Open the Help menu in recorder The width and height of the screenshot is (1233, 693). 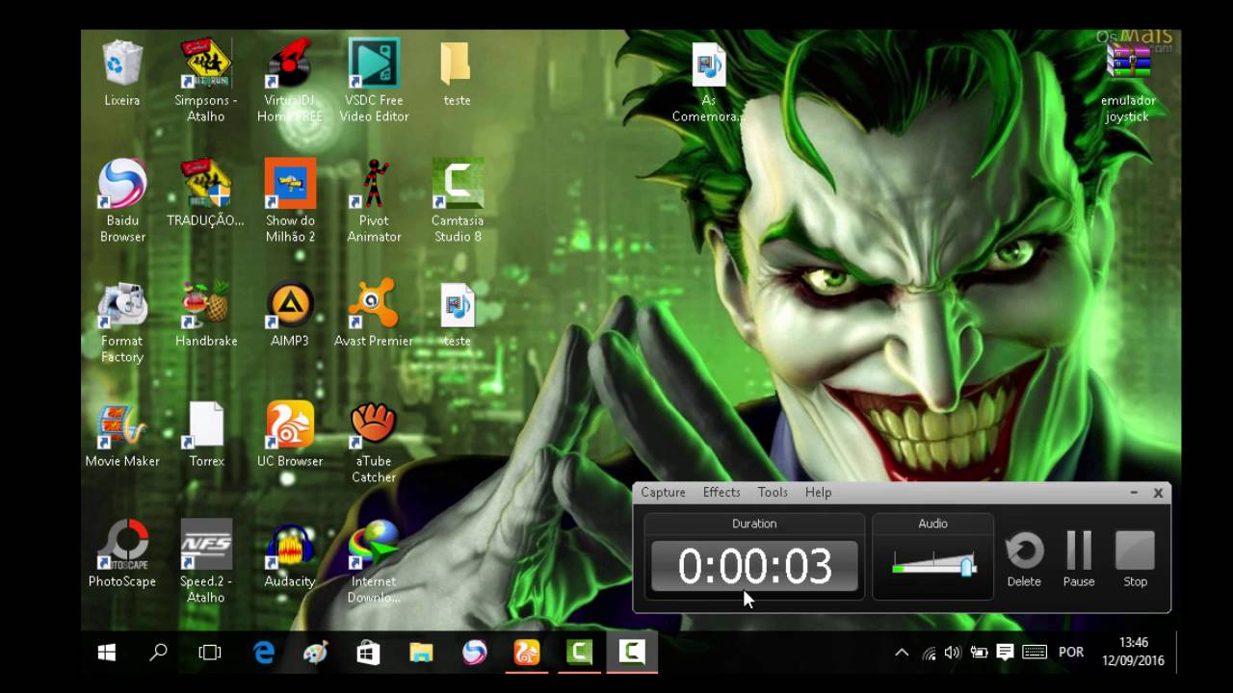click(x=818, y=492)
